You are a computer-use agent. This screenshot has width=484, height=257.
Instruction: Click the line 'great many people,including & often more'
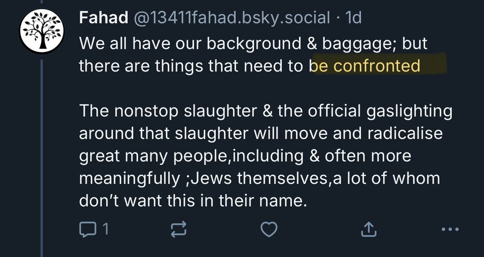coord(244,156)
